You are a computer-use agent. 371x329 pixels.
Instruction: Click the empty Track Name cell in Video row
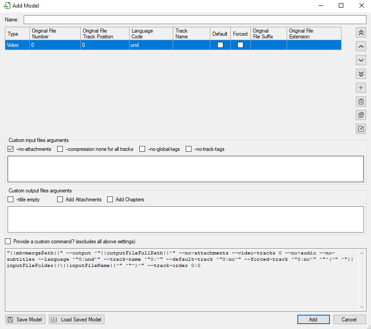pyautogui.click(x=192, y=45)
